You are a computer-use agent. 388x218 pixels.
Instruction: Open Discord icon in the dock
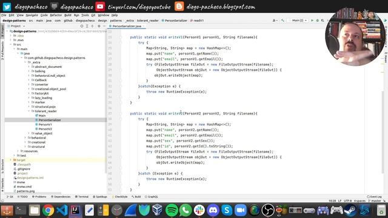click(213, 210)
